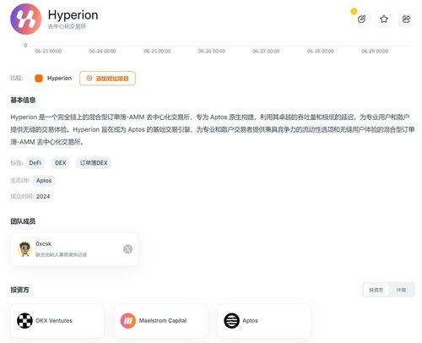The height and width of the screenshot is (343, 422).
Task: Open the Aptos ecosystem tag
Action: coord(44,181)
